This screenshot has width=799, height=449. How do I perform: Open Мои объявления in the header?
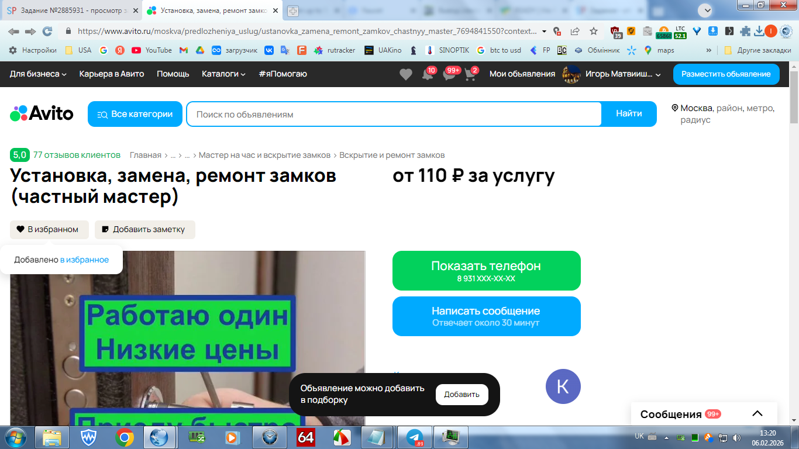point(522,74)
